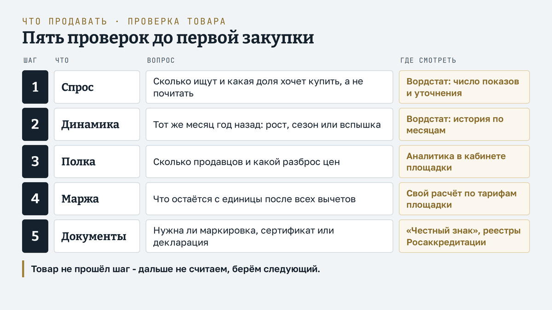
Task: Click the "Полка" cell
Action: 97,161
